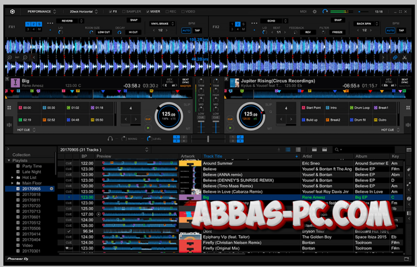
Task: Open the BACK SPIN release FX dropdown
Action: coord(366,24)
